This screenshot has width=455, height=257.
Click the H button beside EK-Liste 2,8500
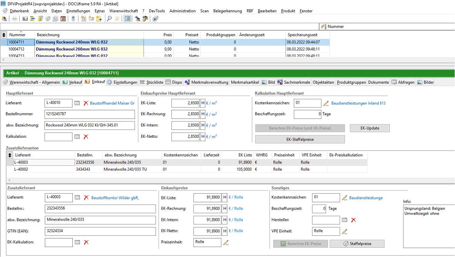point(203,103)
